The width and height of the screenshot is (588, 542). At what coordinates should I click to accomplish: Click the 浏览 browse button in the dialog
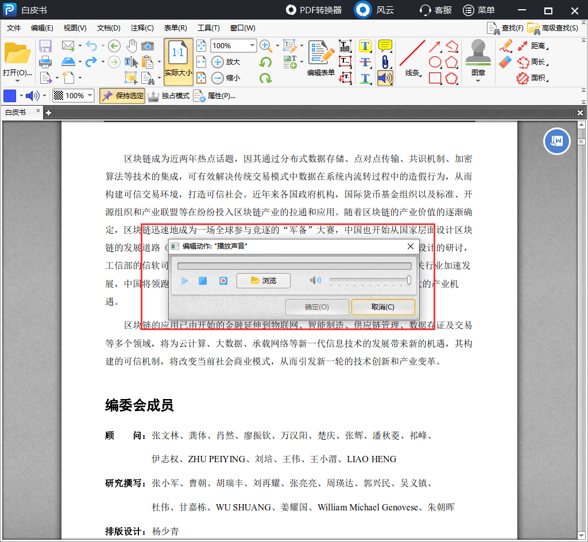[x=263, y=281]
